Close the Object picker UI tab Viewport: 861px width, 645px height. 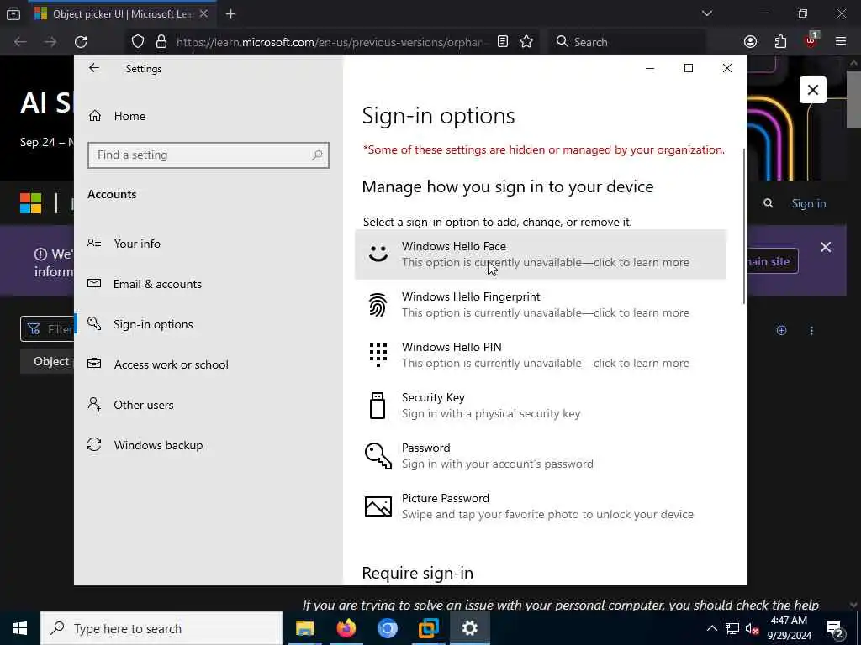click(203, 13)
